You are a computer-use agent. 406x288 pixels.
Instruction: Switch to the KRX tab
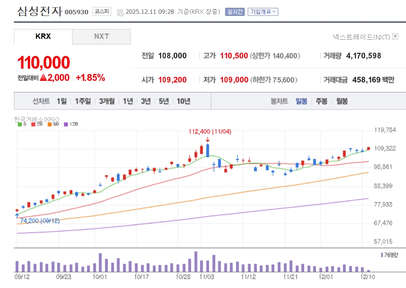(x=43, y=36)
